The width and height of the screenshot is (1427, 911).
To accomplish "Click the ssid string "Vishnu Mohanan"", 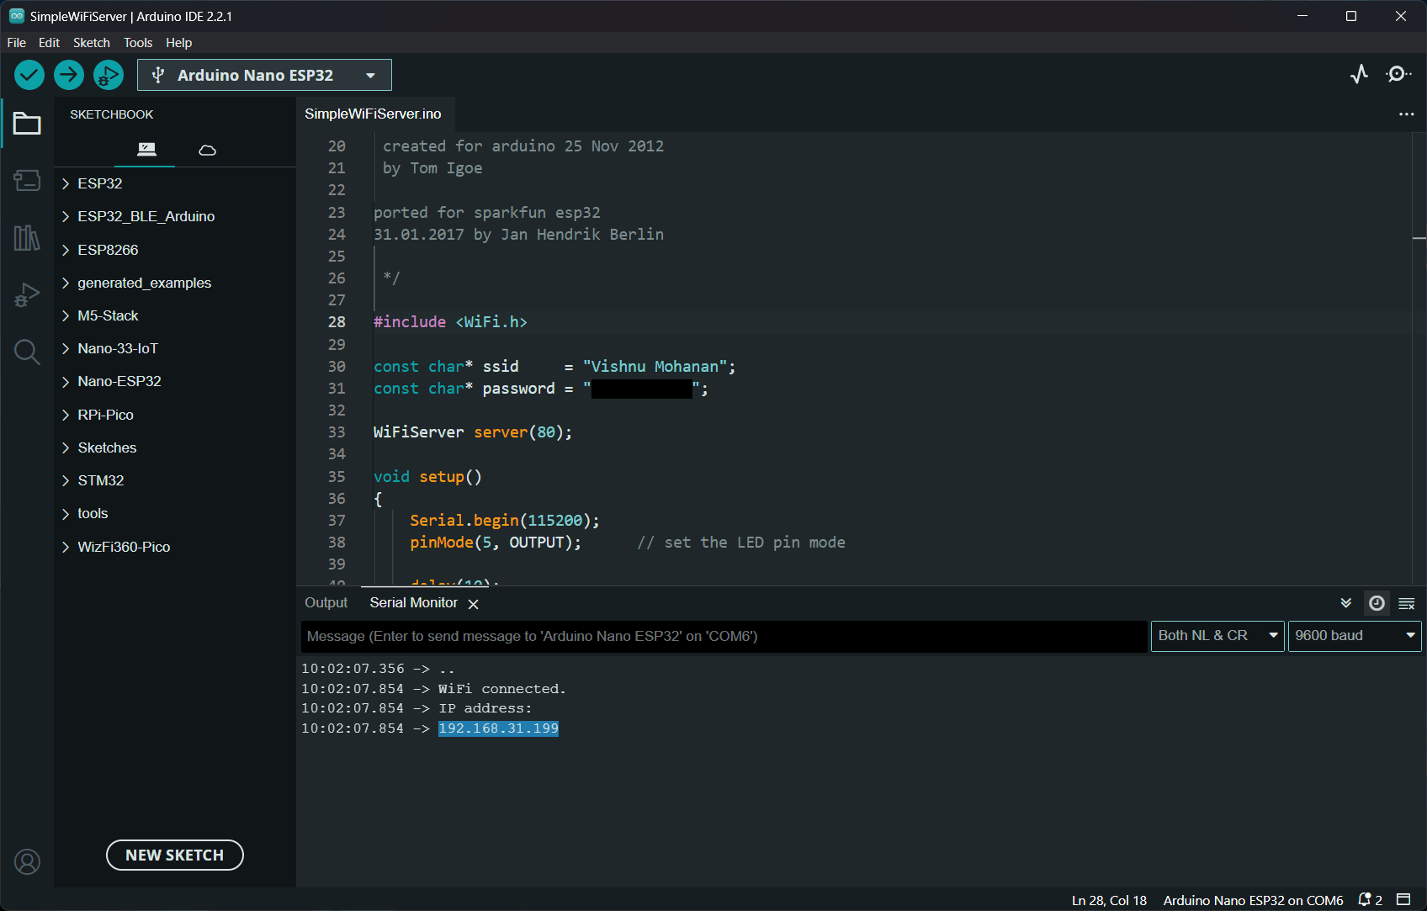I will coord(655,367).
